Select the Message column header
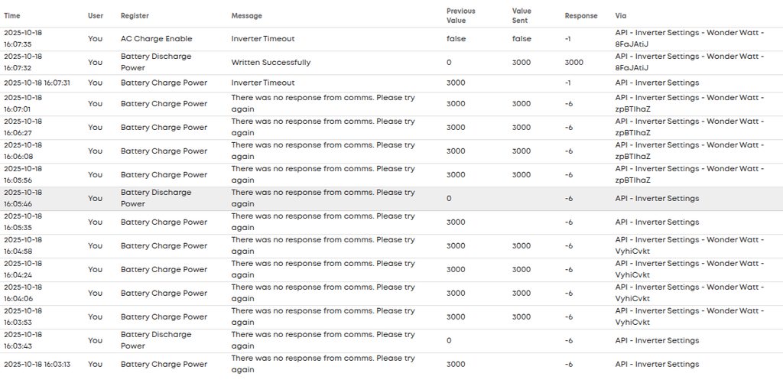 pos(246,15)
